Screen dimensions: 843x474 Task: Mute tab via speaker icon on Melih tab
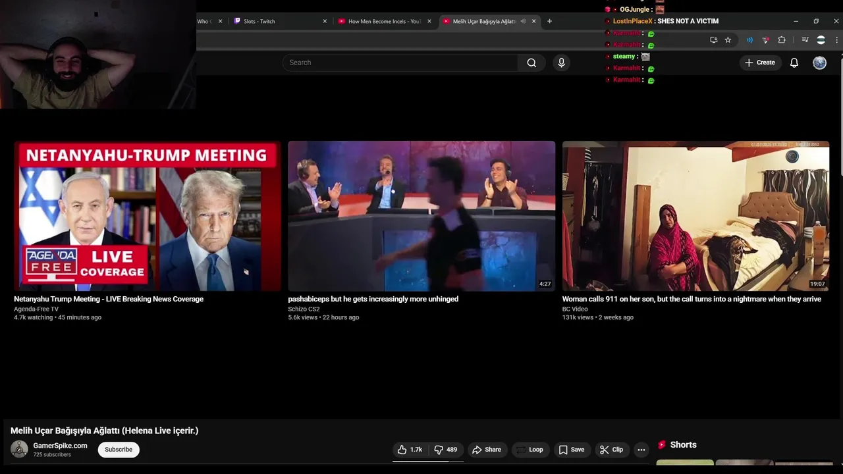(x=523, y=21)
